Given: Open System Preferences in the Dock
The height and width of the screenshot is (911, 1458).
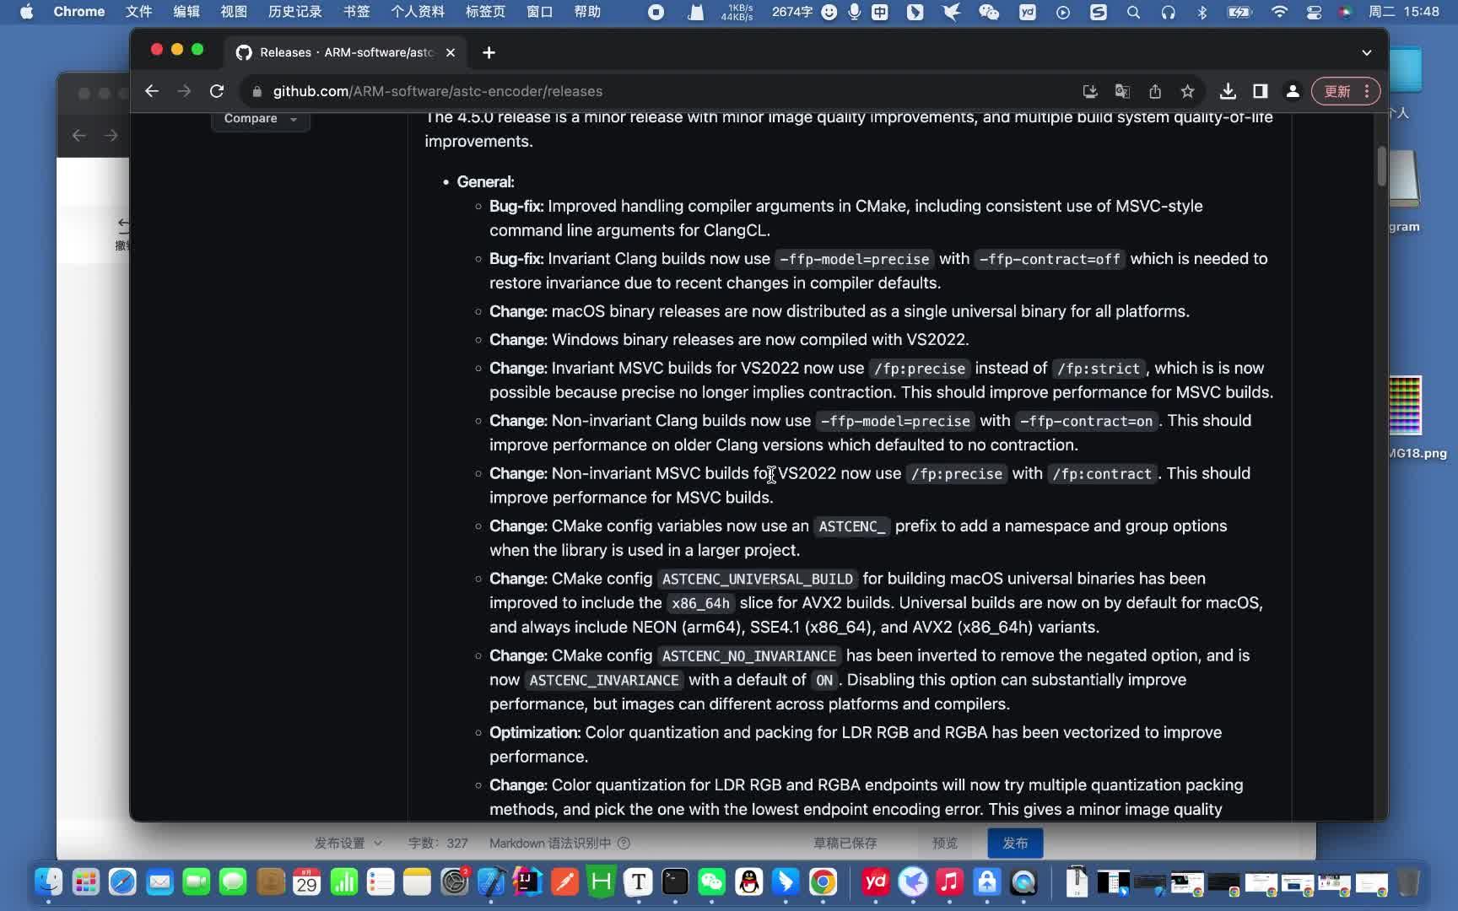Looking at the screenshot, I should click(454, 882).
